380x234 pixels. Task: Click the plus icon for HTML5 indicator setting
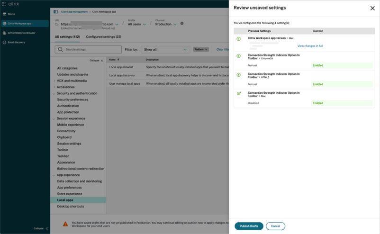pos(238,75)
